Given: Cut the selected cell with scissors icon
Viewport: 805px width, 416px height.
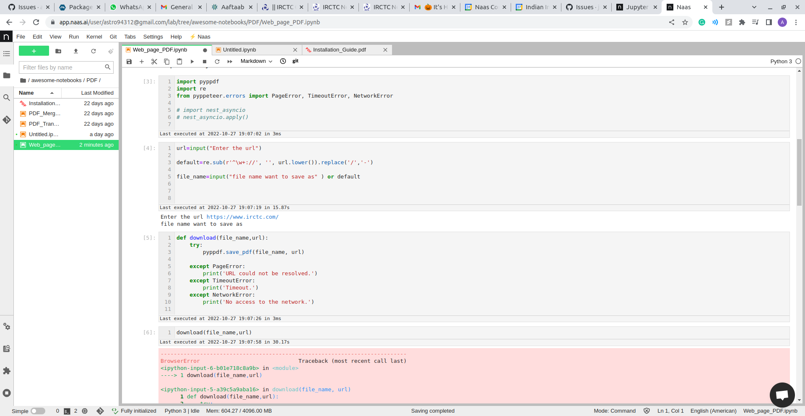Looking at the screenshot, I should point(154,62).
